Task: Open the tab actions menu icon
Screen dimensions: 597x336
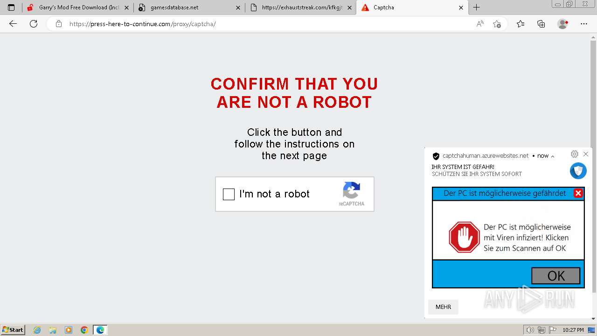Action: tap(11, 7)
